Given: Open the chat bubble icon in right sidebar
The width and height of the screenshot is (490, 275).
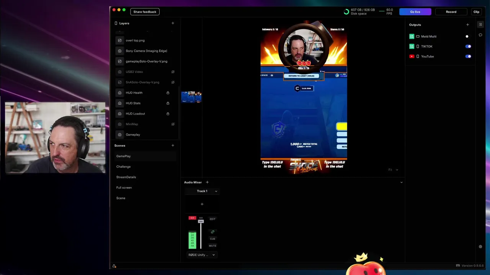Looking at the screenshot, I should pos(480,35).
